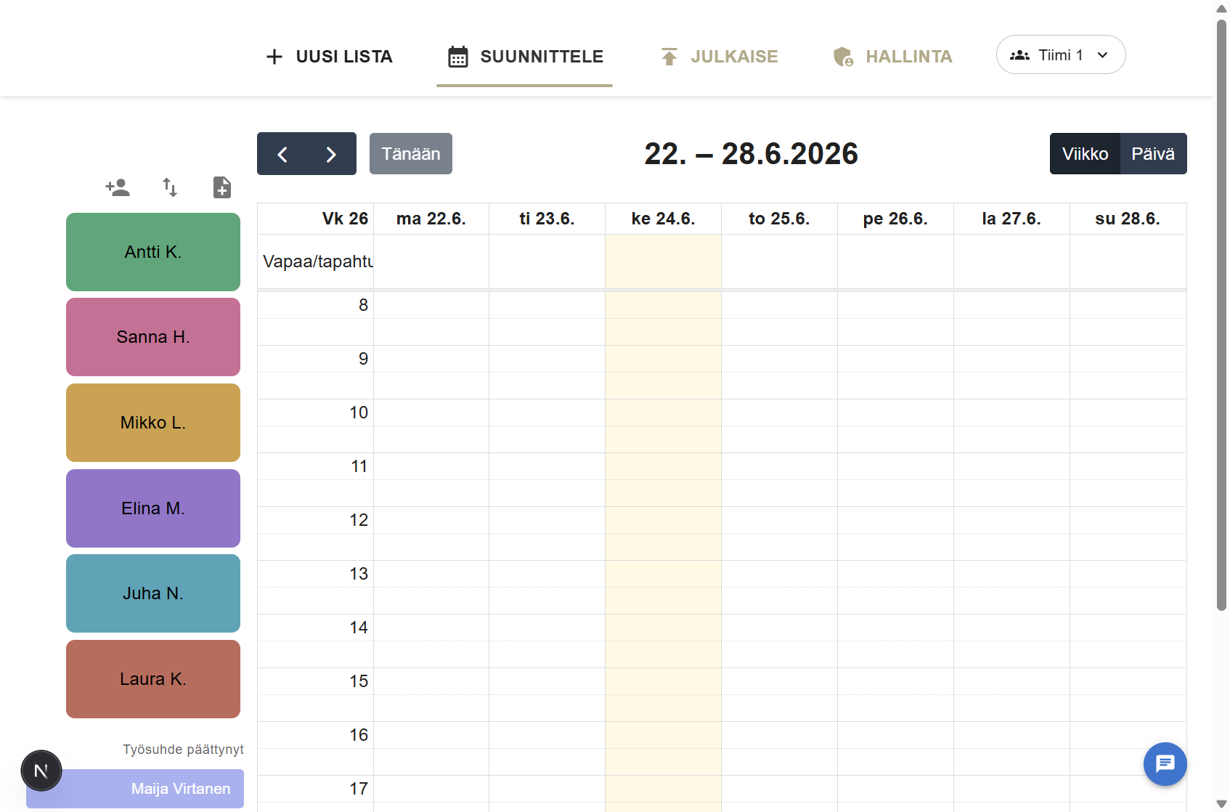Click the upload icon beside Julkaise
The image size is (1230, 812).
click(x=669, y=57)
